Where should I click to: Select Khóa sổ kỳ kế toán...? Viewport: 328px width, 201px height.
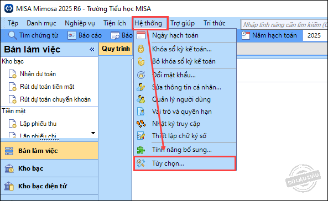[185, 49]
